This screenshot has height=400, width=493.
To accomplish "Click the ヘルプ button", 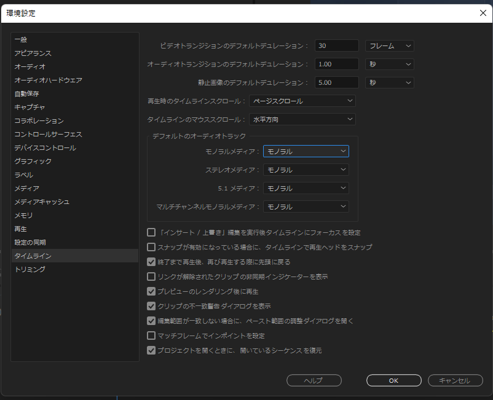I will [314, 380].
